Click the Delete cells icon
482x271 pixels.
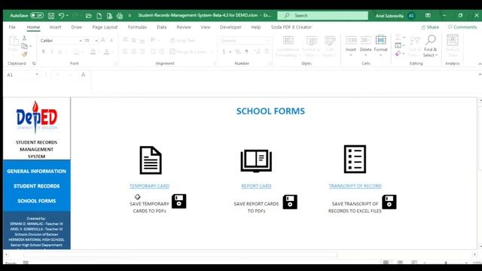pyautogui.click(x=365, y=40)
